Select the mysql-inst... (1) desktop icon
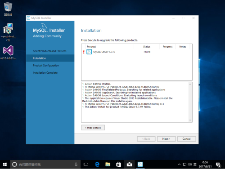This screenshot has height=169, width=225. (8, 32)
